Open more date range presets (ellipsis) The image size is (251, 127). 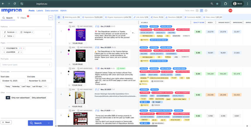point(46,86)
